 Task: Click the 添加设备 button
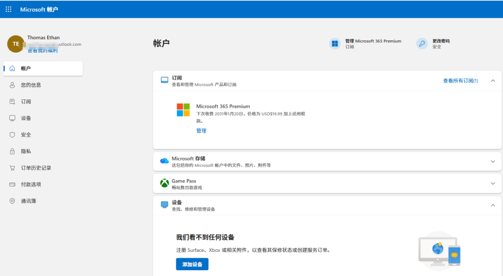(192, 264)
